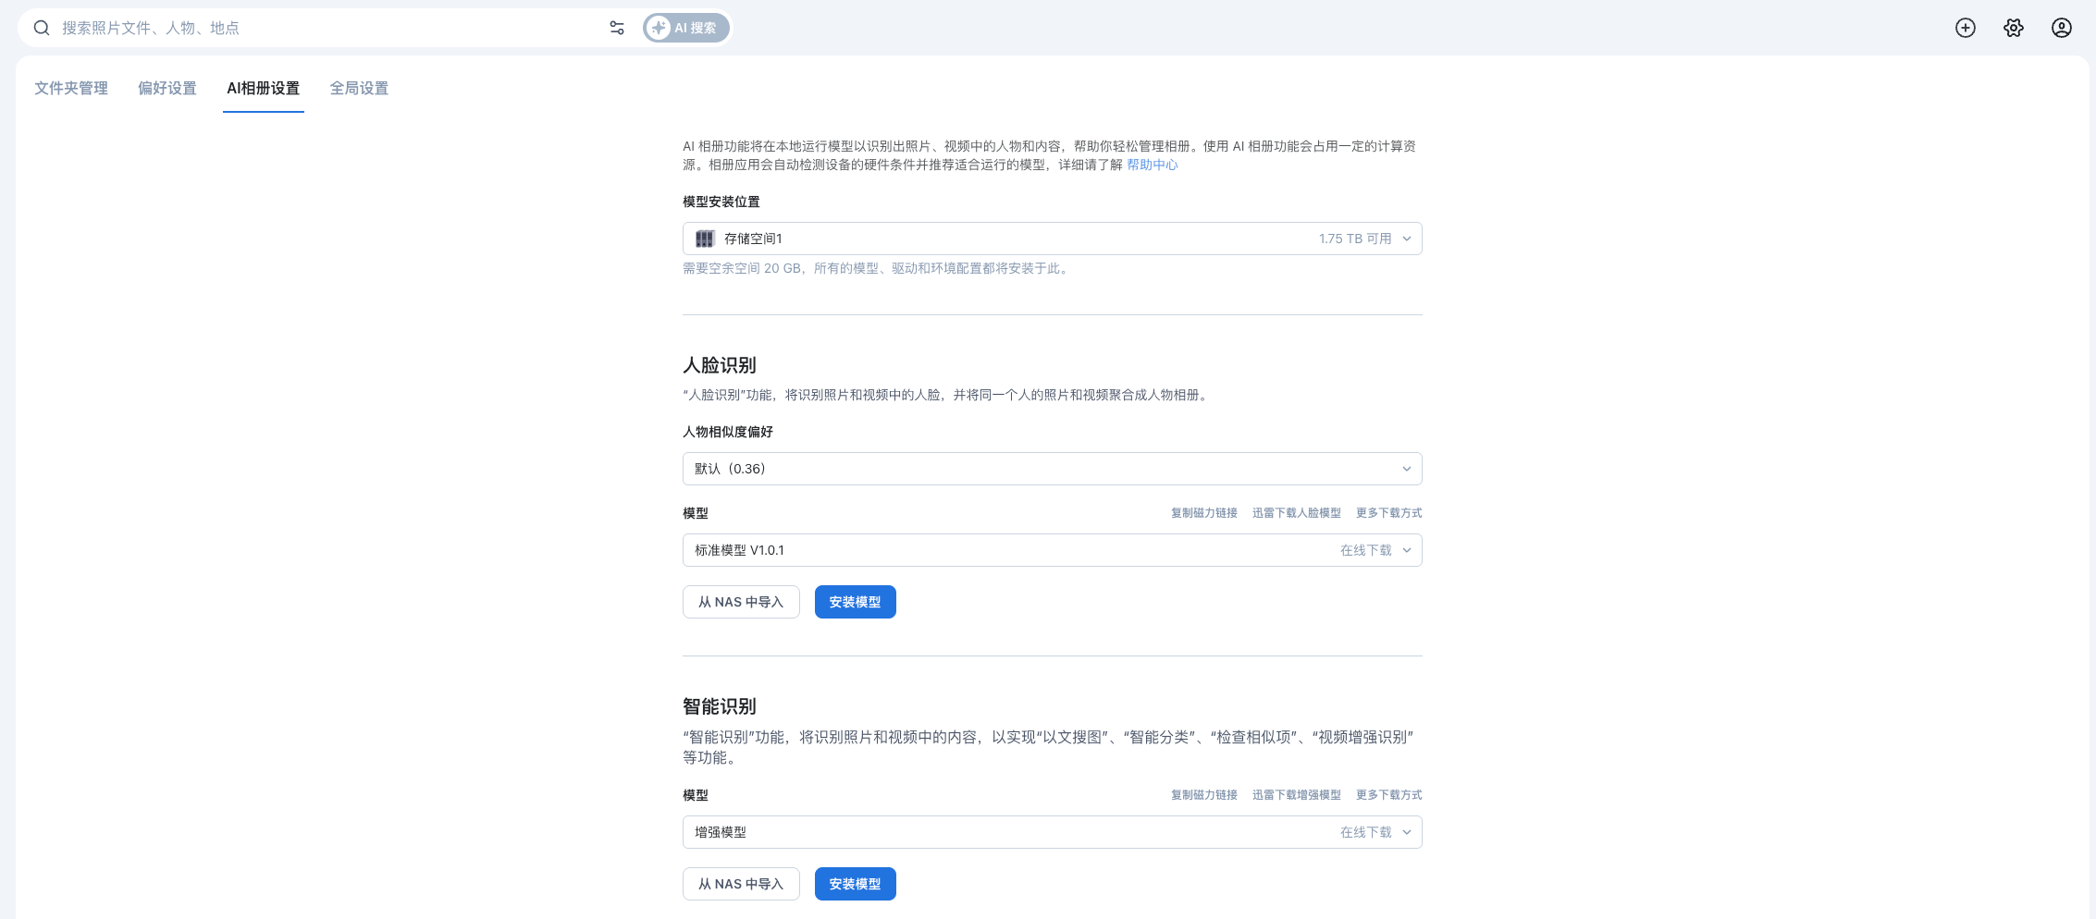Open the settings gear icon
Screen dimensions: 2096x919
tap(2014, 28)
